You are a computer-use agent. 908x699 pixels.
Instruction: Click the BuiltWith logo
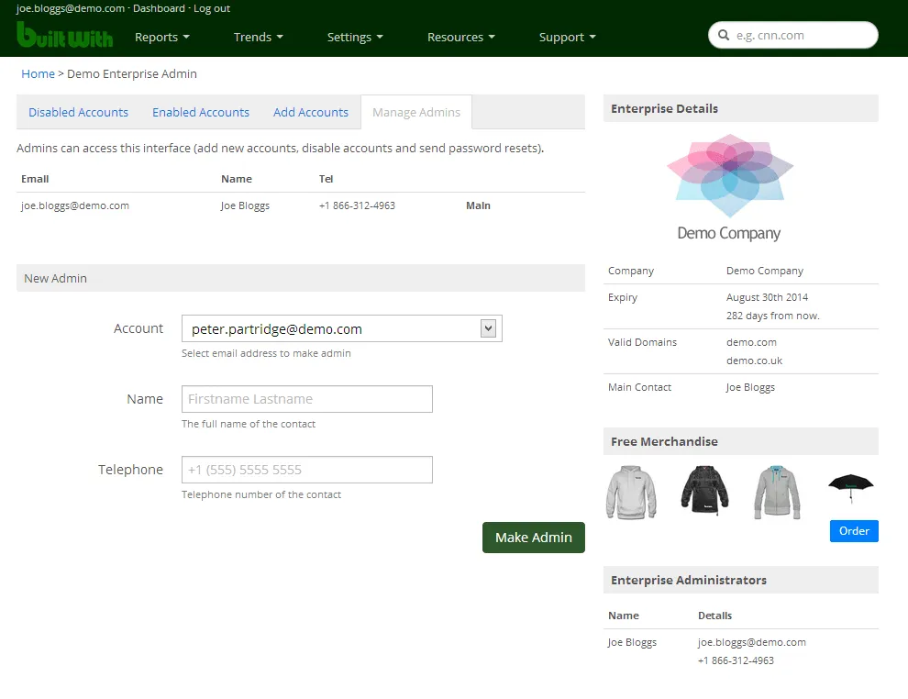64,36
